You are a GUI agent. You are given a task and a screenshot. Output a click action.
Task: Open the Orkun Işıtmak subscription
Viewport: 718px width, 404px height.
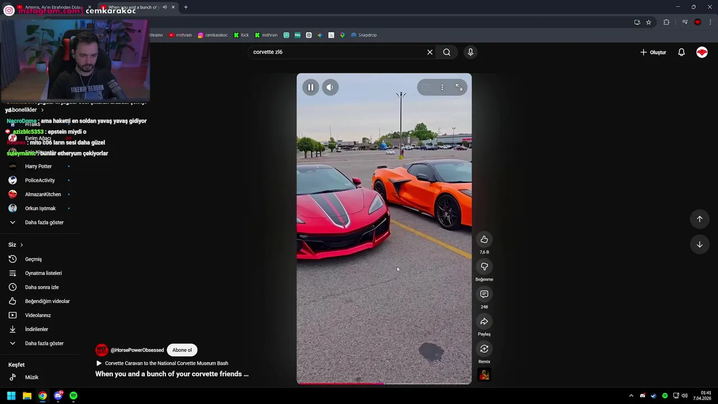pos(39,209)
